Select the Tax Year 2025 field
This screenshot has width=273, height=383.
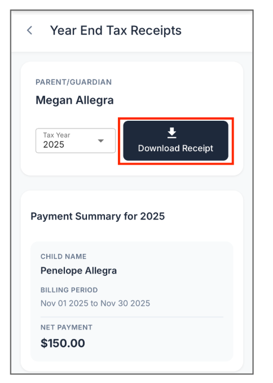(x=76, y=140)
